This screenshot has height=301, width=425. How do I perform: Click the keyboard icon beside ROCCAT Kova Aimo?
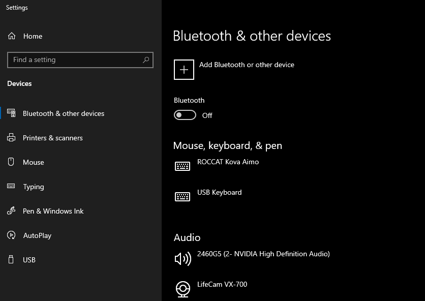(183, 166)
